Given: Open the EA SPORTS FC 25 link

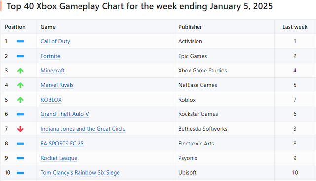Looking at the screenshot, I should [62, 144].
